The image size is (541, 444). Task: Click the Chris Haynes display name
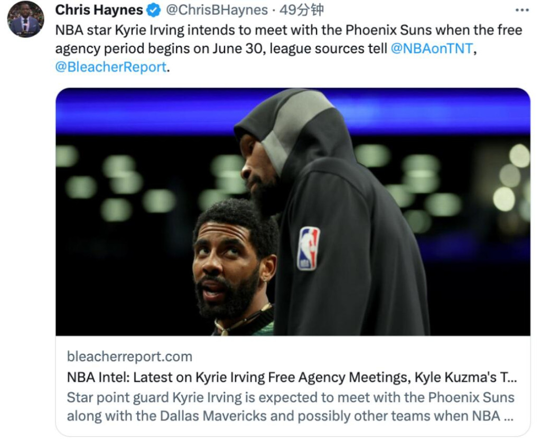click(x=99, y=10)
